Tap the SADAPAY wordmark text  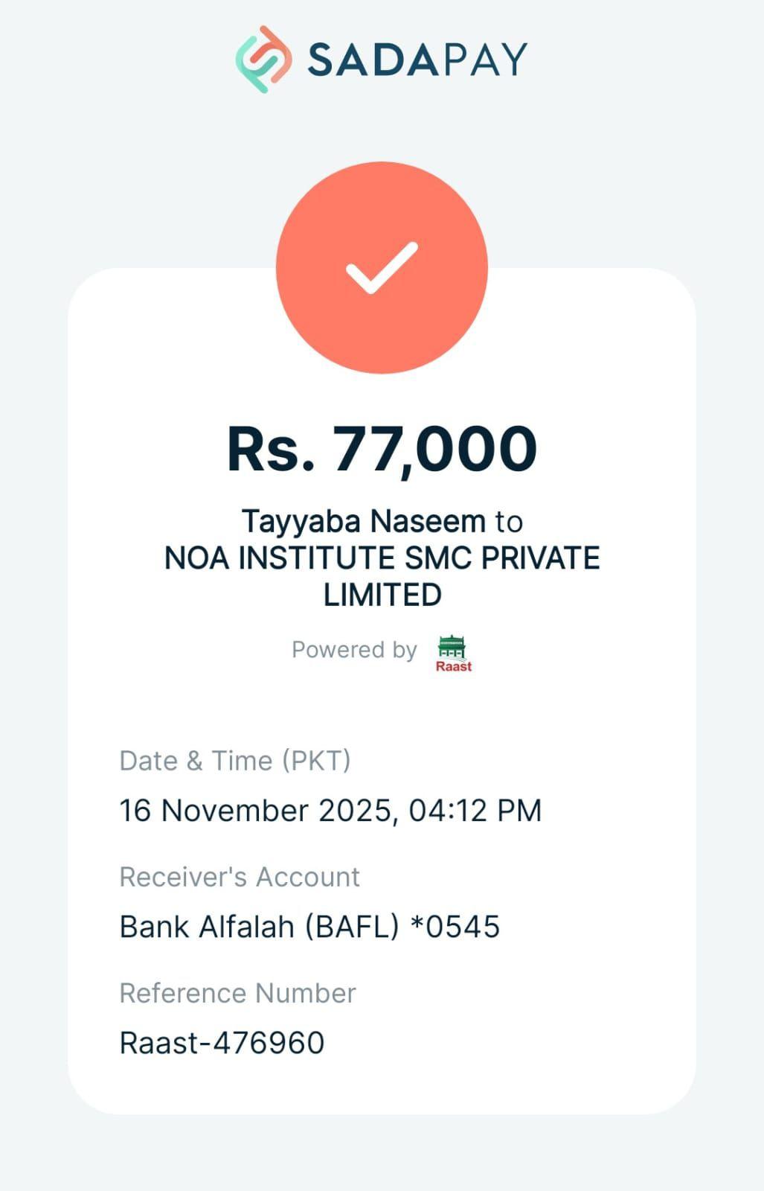[x=417, y=60]
